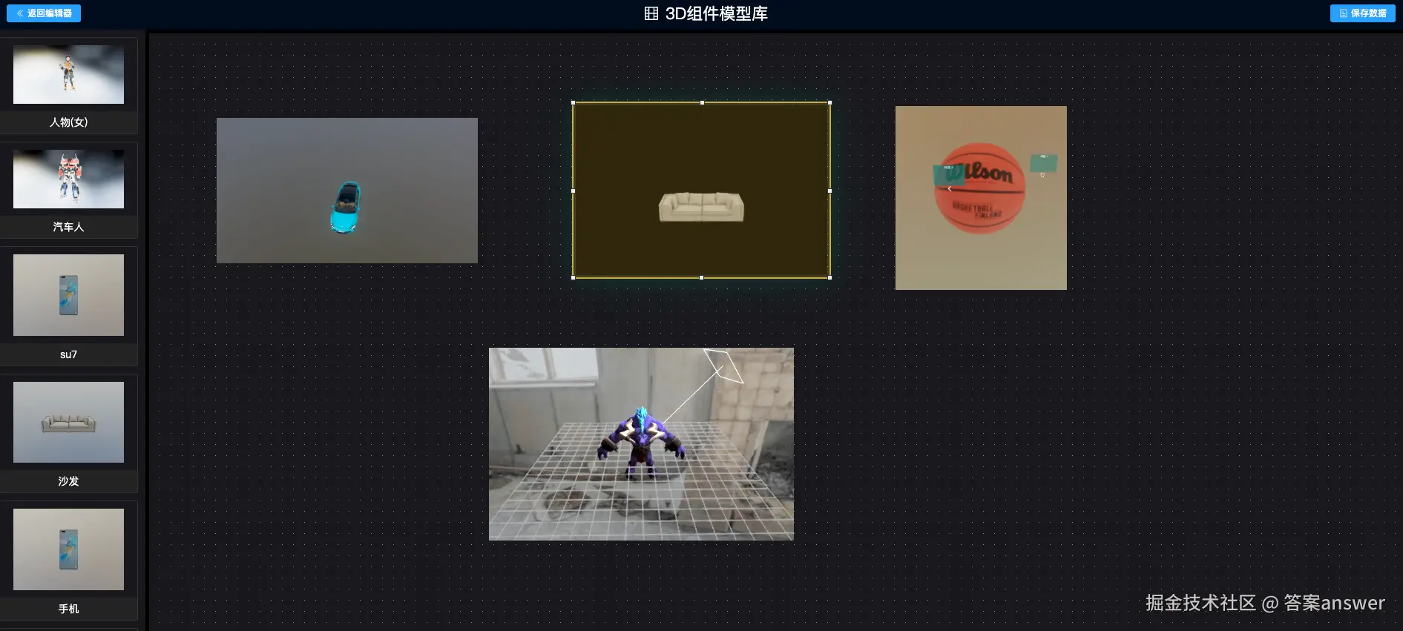The height and width of the screenshot is (631, 1403).
Task: Click the 保存数据 save button
Action: pos(1362,13)
